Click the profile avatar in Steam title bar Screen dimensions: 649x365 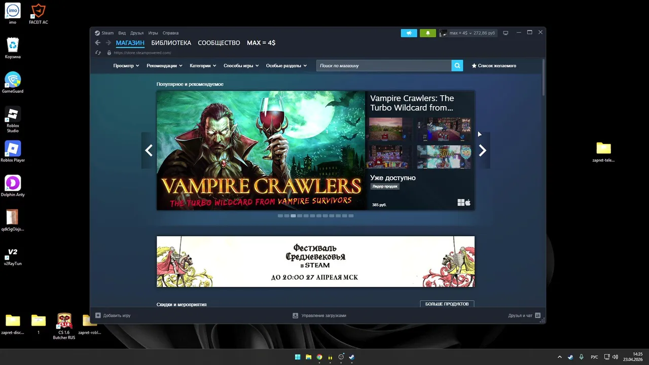coord(443,33)
